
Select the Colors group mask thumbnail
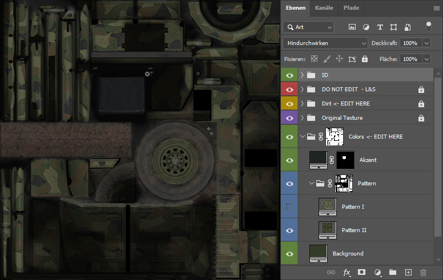tap(335, 137)
